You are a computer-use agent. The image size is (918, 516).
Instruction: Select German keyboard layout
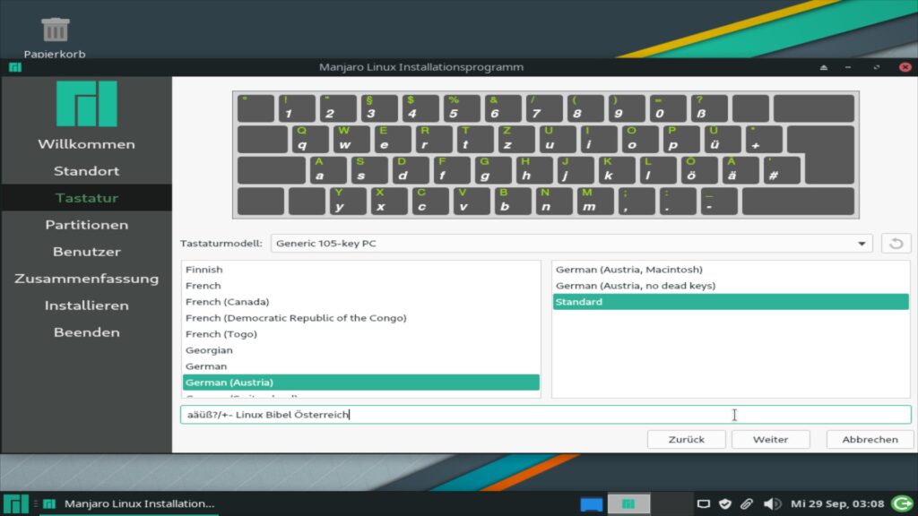tap(360, 366)
